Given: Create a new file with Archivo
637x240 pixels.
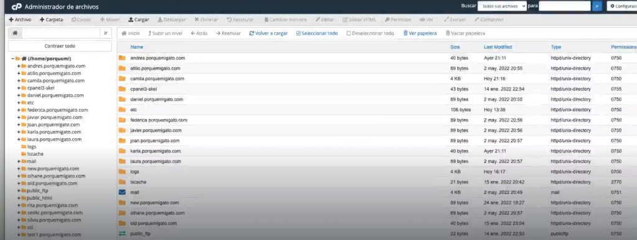Looking at the screenshot, I should click(x=20, y=19).
